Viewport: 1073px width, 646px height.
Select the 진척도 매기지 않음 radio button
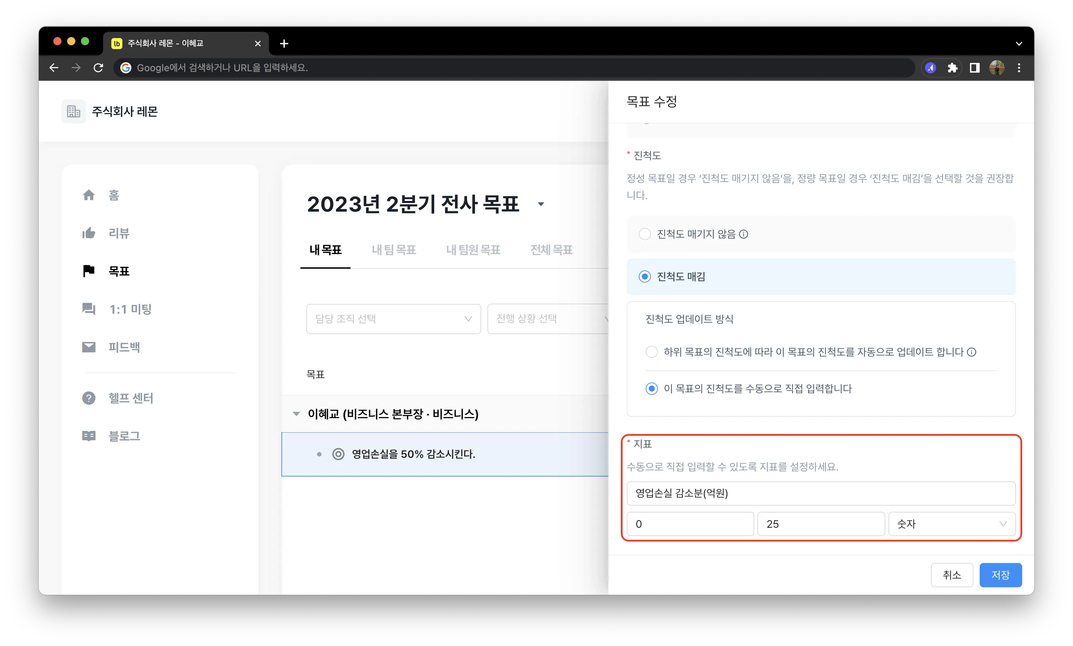tap(644, 234)
